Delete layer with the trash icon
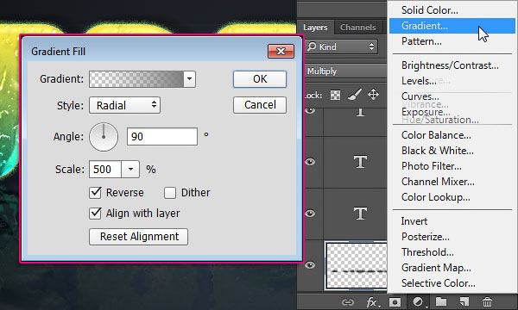518x310 pixels. pyautogui.click(x=487, y=301)
